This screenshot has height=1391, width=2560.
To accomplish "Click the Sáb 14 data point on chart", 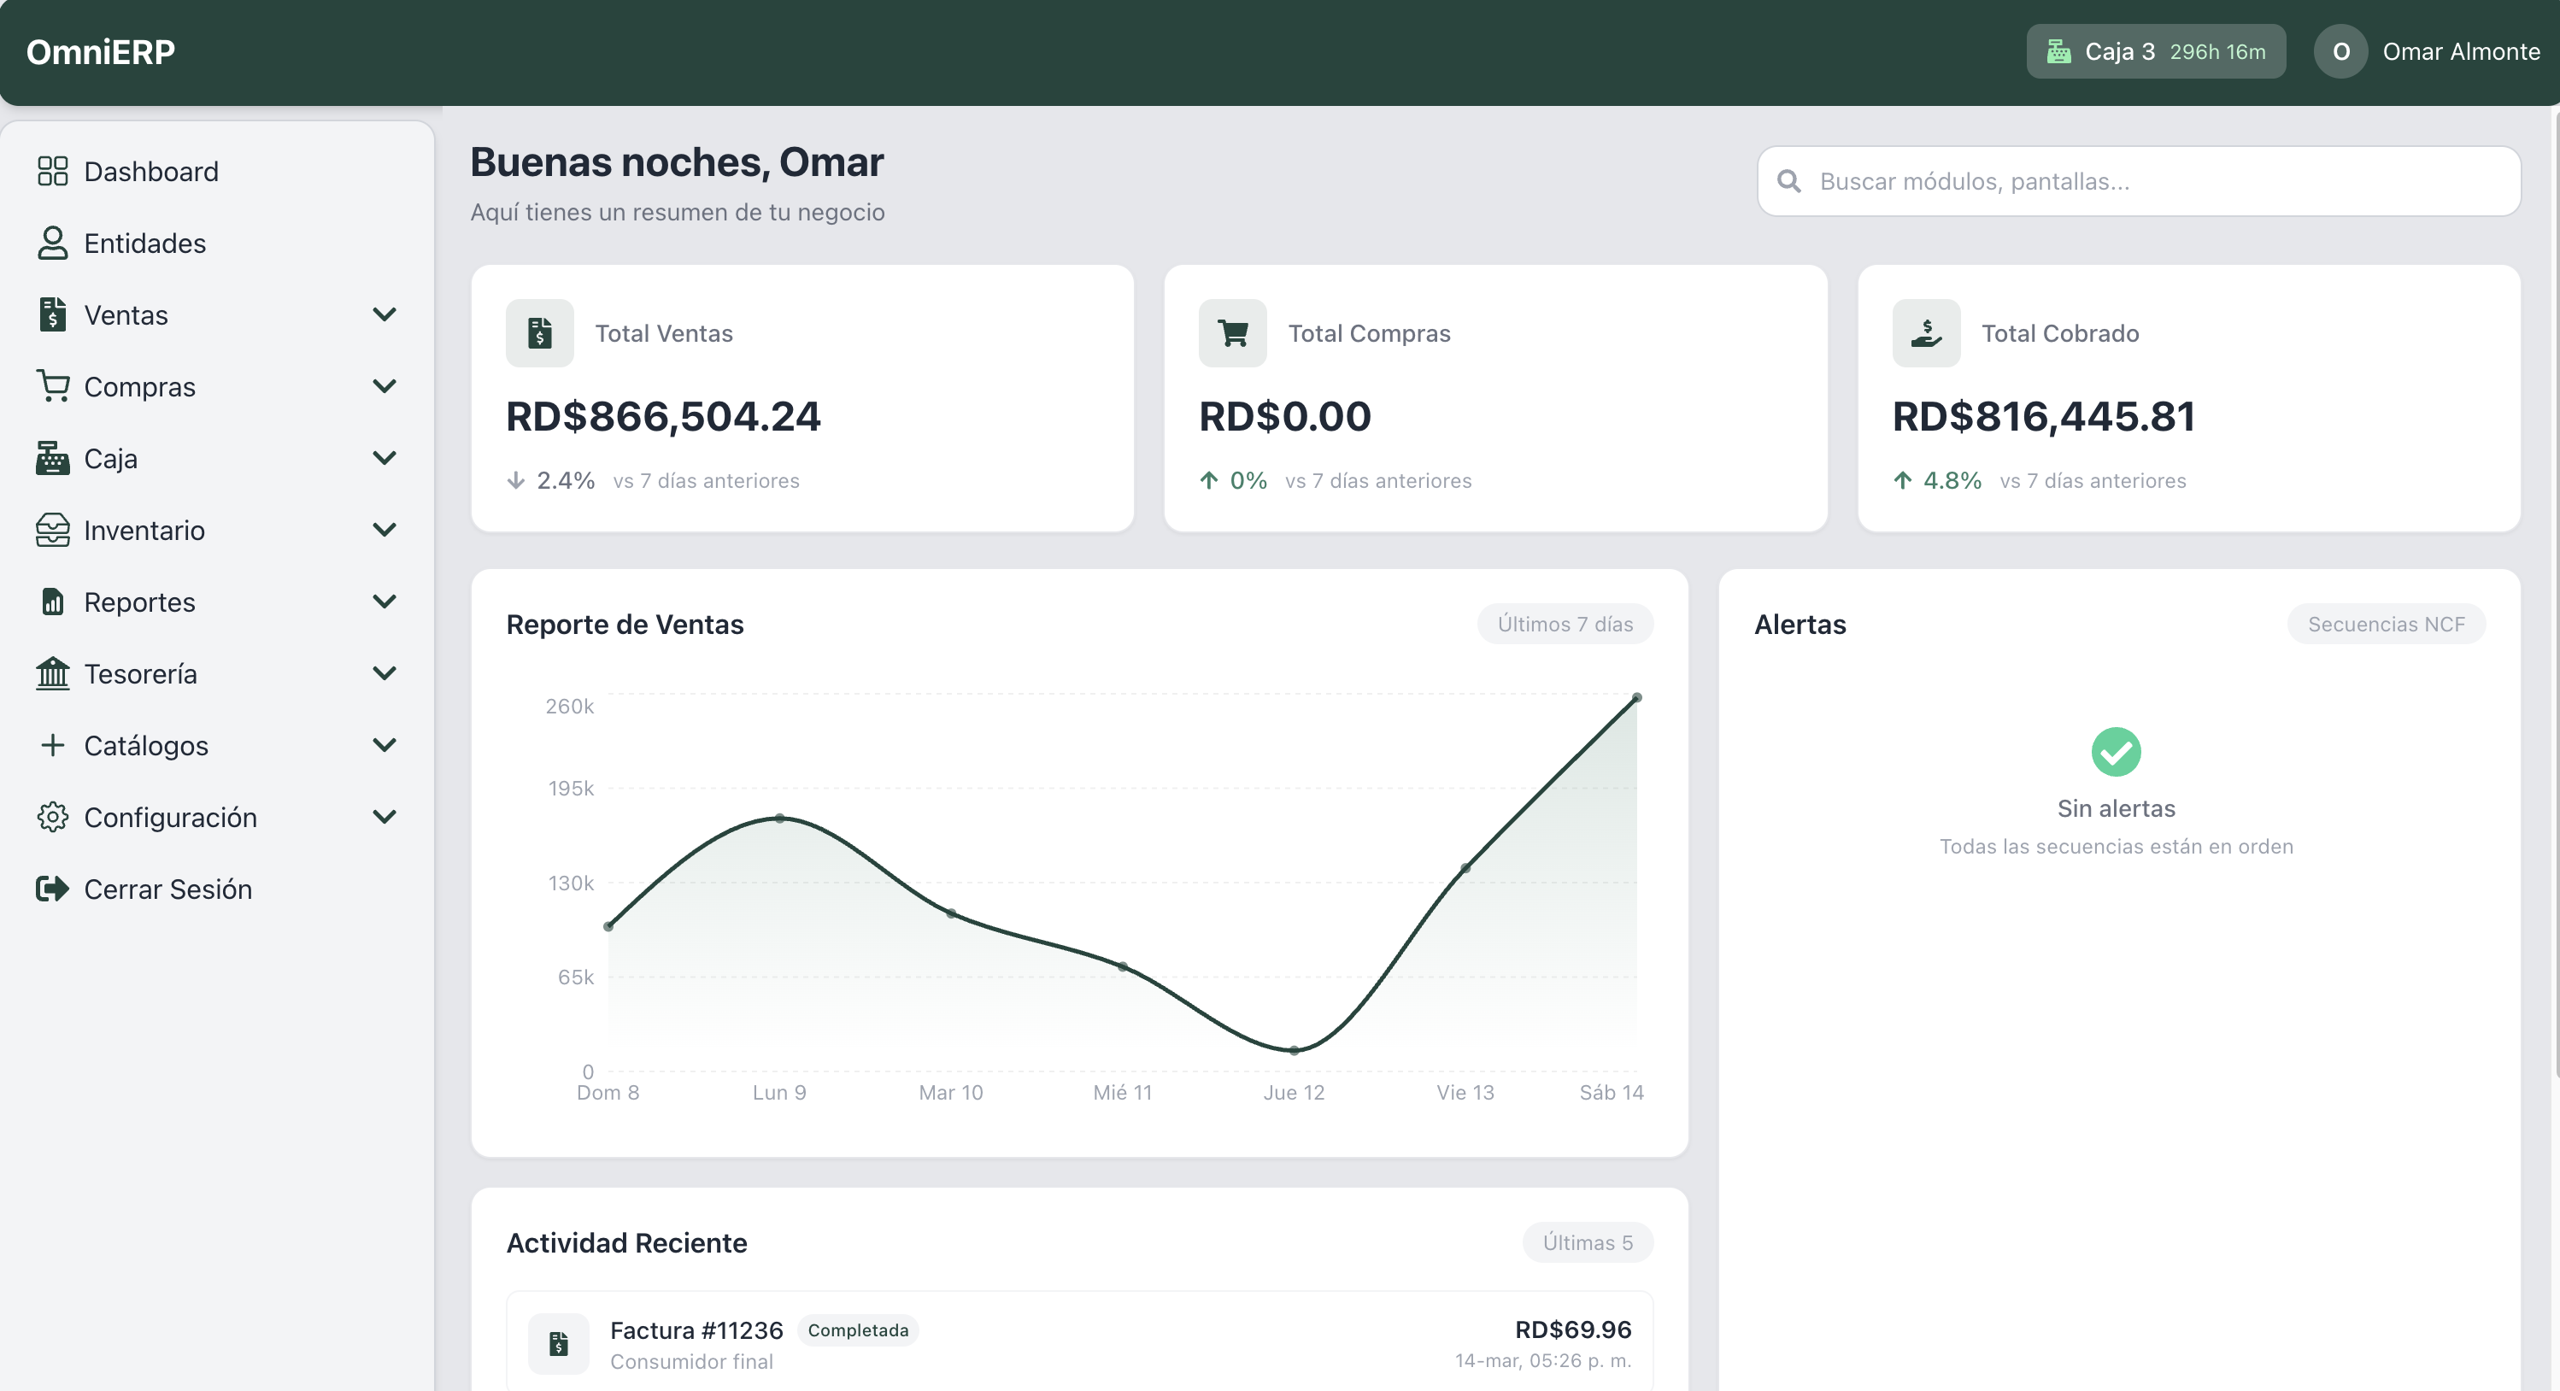I will pyautogui.click(x=1638, y=697).
